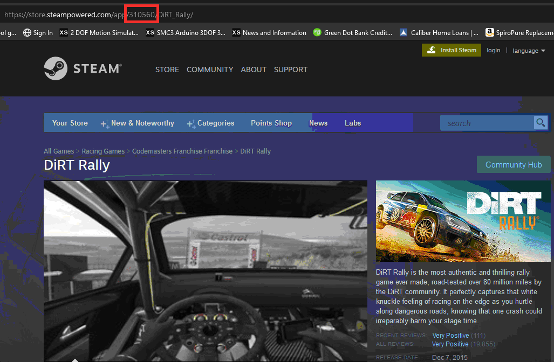Click the plus icon beside New & Noteworthy

[x=105, y=124]
